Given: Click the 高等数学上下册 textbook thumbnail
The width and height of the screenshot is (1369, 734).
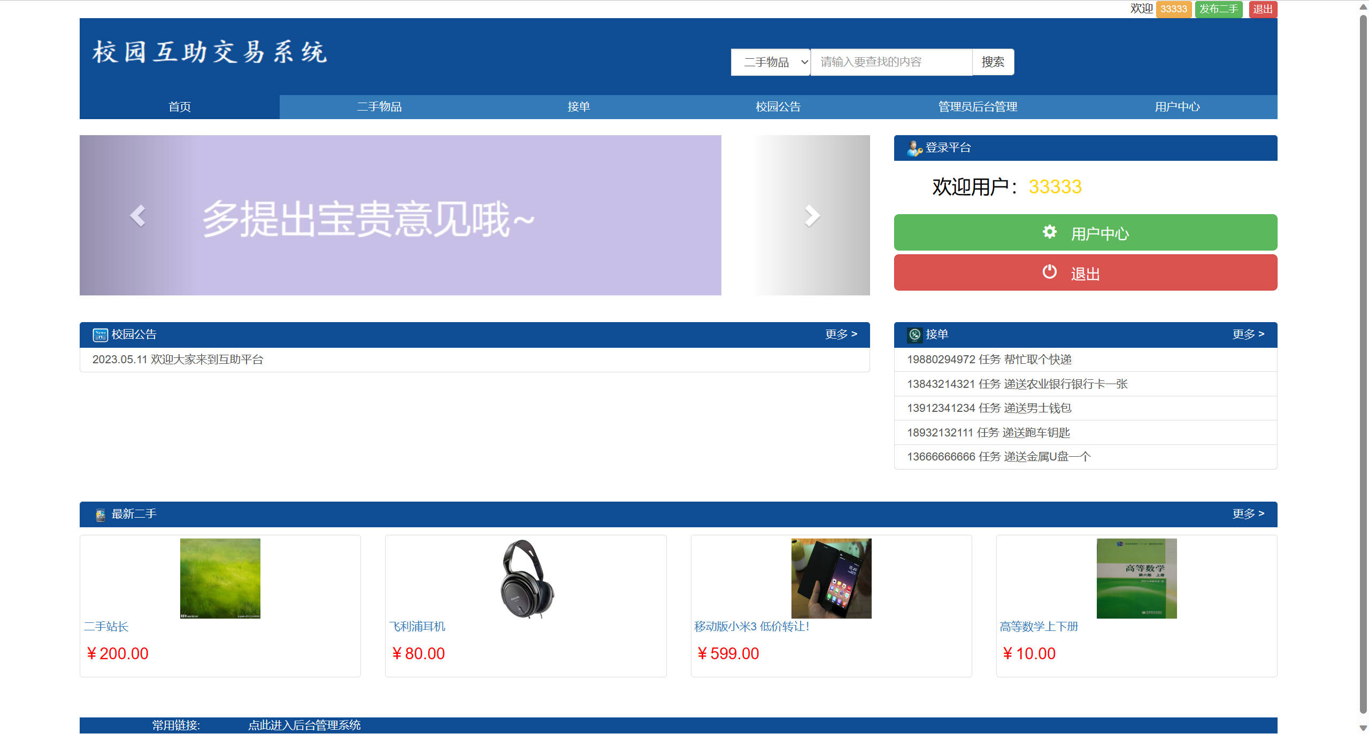Looking at the screenshot, I should click(1136, 578).
